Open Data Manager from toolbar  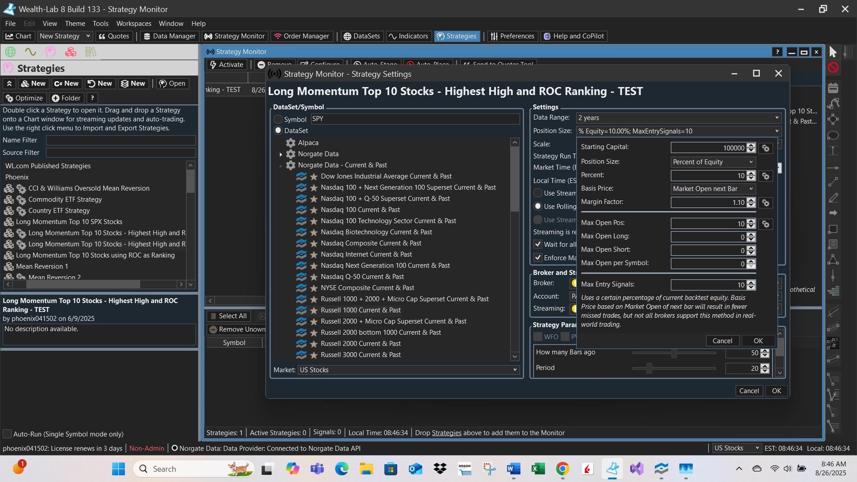pyautogui.click(x=170, y=36)
